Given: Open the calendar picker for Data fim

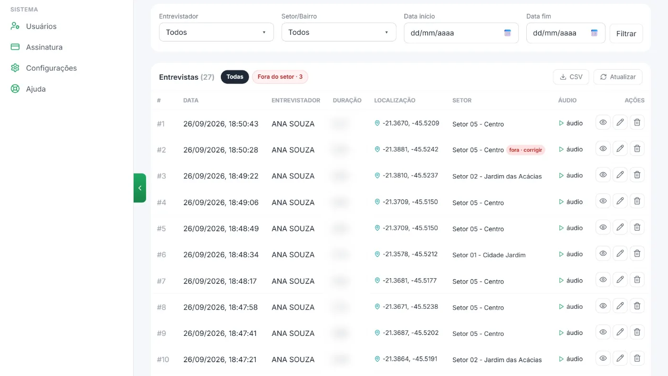Looking at the screenshot, I should tap(594, 33).
